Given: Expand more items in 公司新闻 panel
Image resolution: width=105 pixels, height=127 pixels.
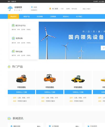Looking at the screenshot, I should tap(77, 126).
